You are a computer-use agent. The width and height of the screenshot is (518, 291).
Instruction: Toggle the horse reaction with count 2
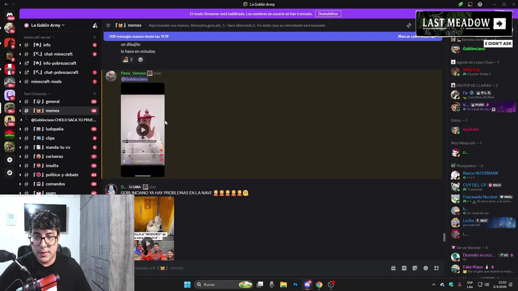point(128,59)
